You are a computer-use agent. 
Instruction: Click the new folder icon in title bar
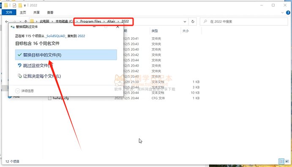tap(20, 5)
